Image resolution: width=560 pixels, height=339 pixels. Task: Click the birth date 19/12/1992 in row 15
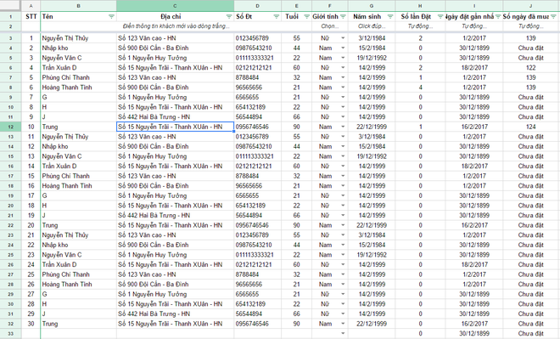(x=372, y=156)
